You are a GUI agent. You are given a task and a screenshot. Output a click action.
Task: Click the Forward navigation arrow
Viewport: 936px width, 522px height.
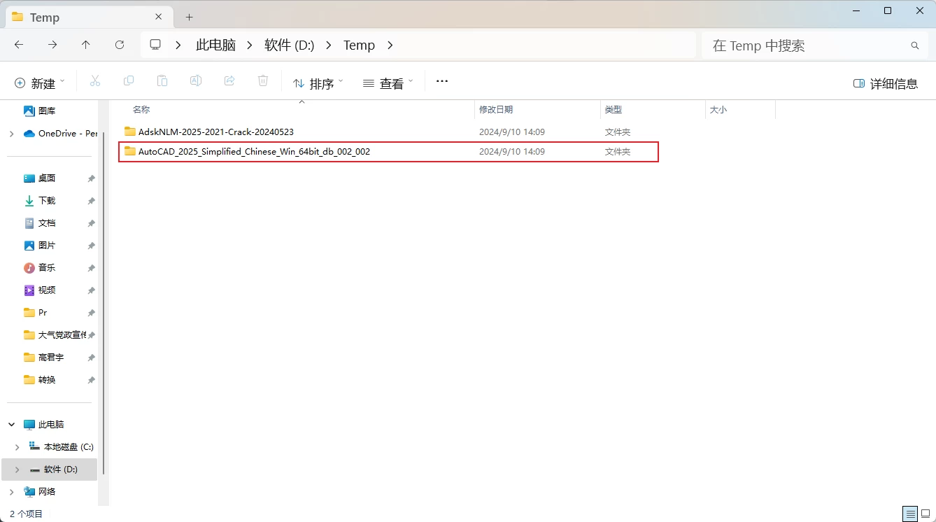tap(52, 45)
